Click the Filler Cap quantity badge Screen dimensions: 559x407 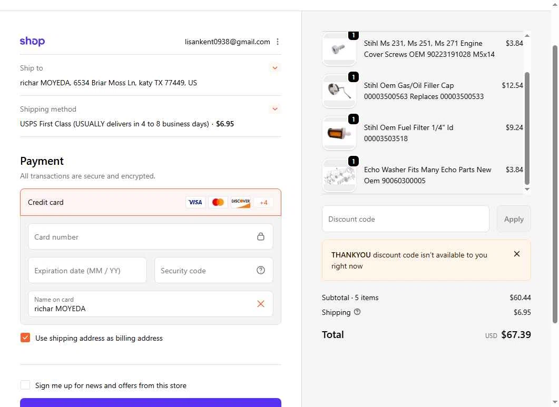(354, 77)
